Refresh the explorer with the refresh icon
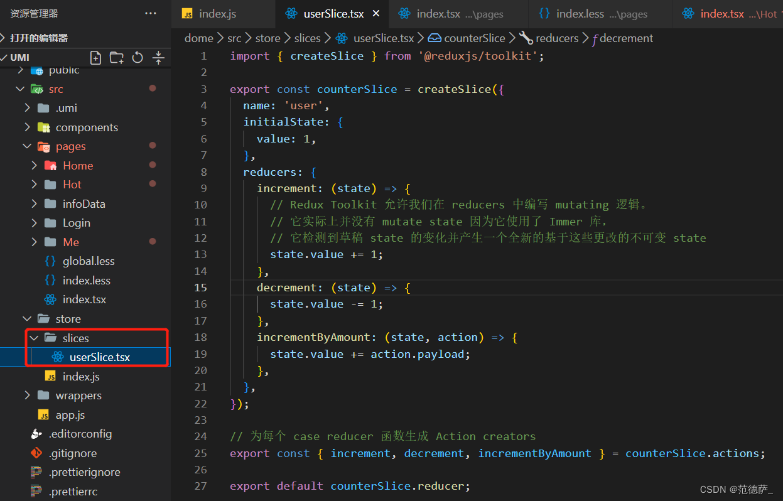 (138, 58)
